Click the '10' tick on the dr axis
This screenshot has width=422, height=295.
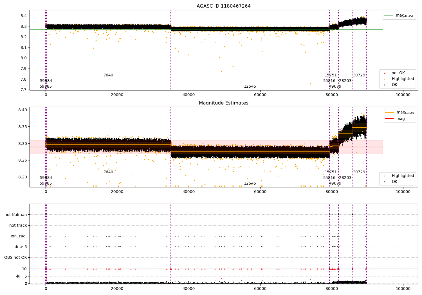click(x=25, y=269)
